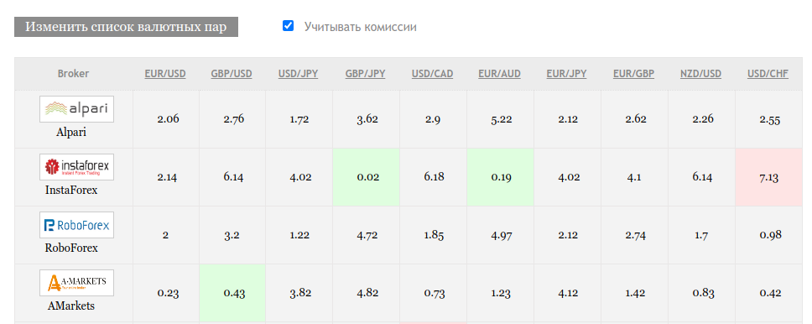Open the InstaForex logo image
The height and width of the screenshot is (324, 812).
click(x=76, y=167)
